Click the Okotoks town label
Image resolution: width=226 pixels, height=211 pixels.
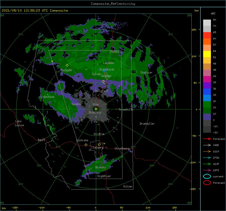[100, 167]
